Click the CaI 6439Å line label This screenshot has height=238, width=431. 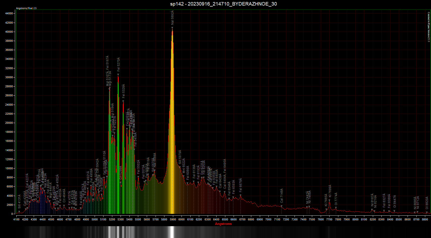[x=221, y=181]
